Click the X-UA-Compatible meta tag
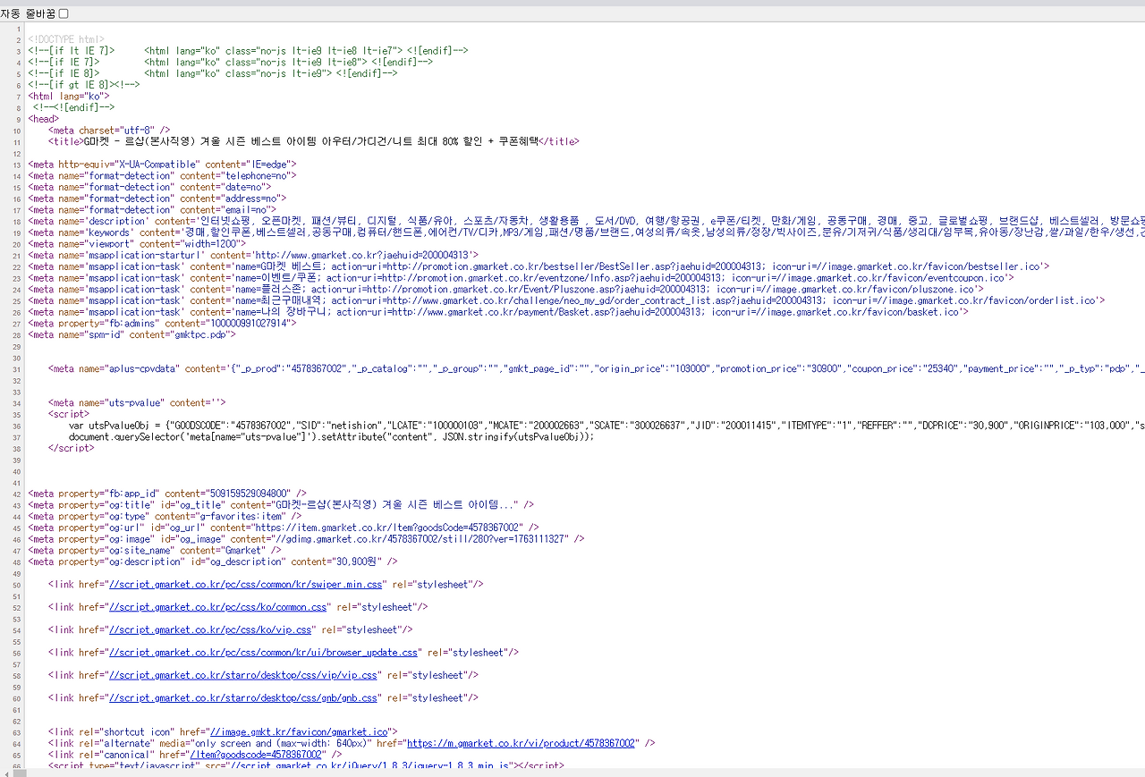This screenshot has height=777, width=1145. [162, 164]
